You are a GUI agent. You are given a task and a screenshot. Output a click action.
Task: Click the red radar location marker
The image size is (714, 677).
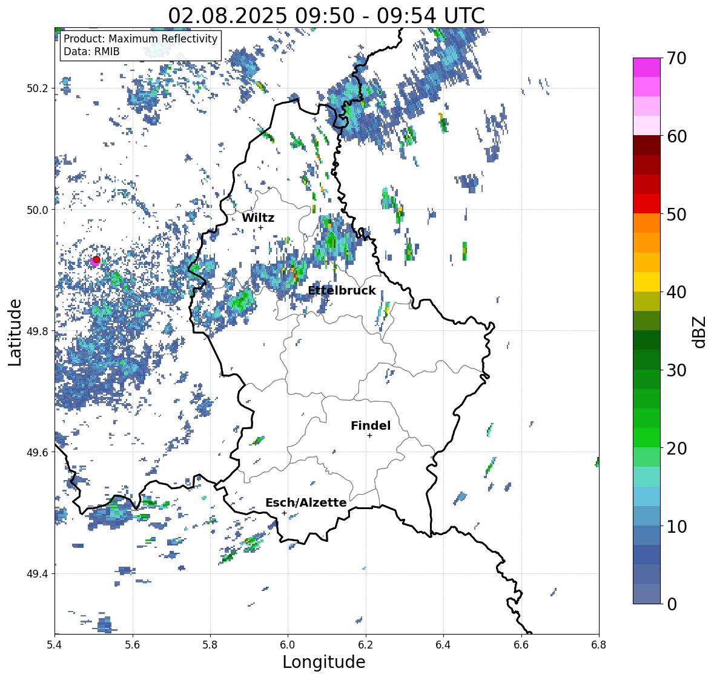point(96,259)
